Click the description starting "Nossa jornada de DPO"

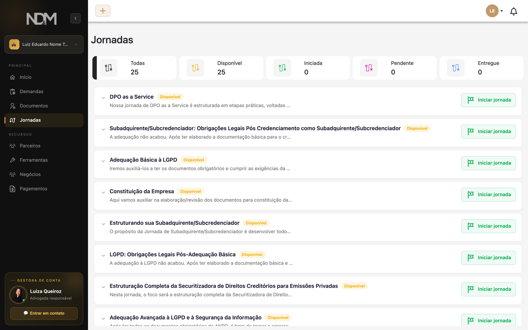(200, 106)
